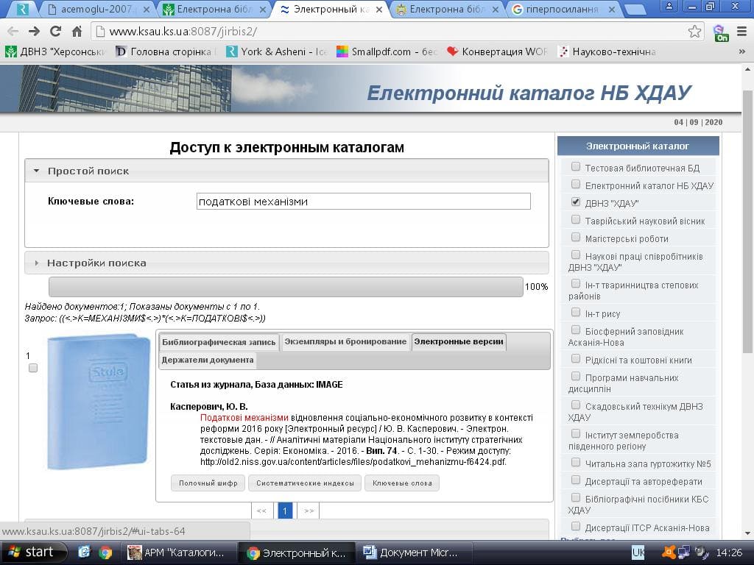This screenshot has width=754, height=565.
Task: Open the Chrome hamburger menu
Action: click(741, 32)
